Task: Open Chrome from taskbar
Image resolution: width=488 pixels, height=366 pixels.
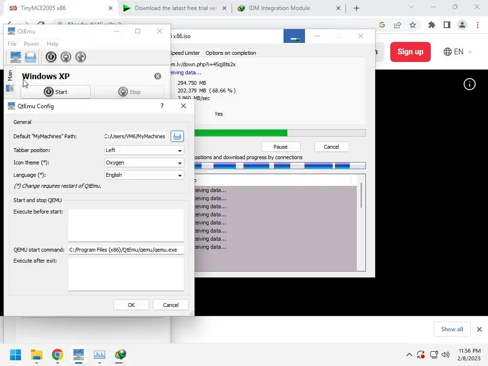Action: click(x=57, y=355)
